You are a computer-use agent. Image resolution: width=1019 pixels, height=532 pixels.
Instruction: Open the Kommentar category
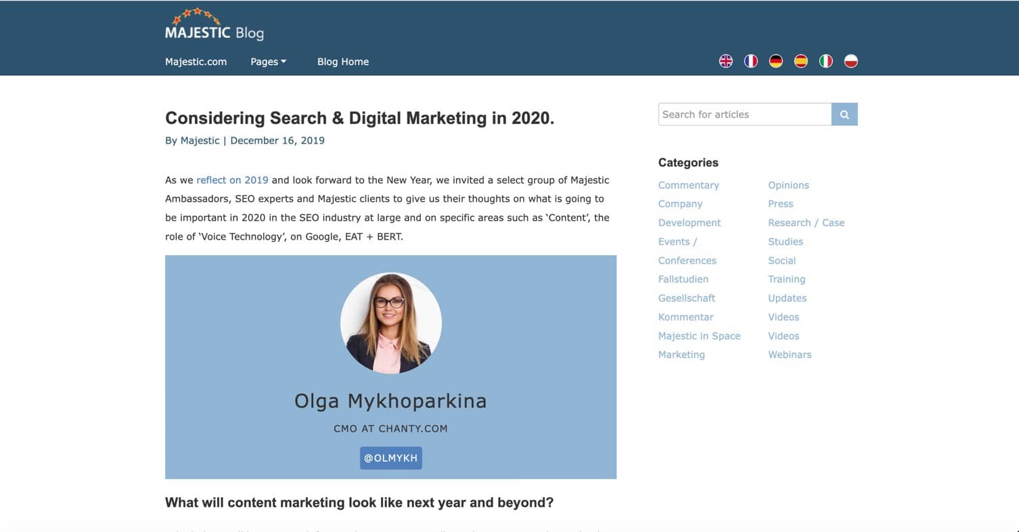click(686, 317)
